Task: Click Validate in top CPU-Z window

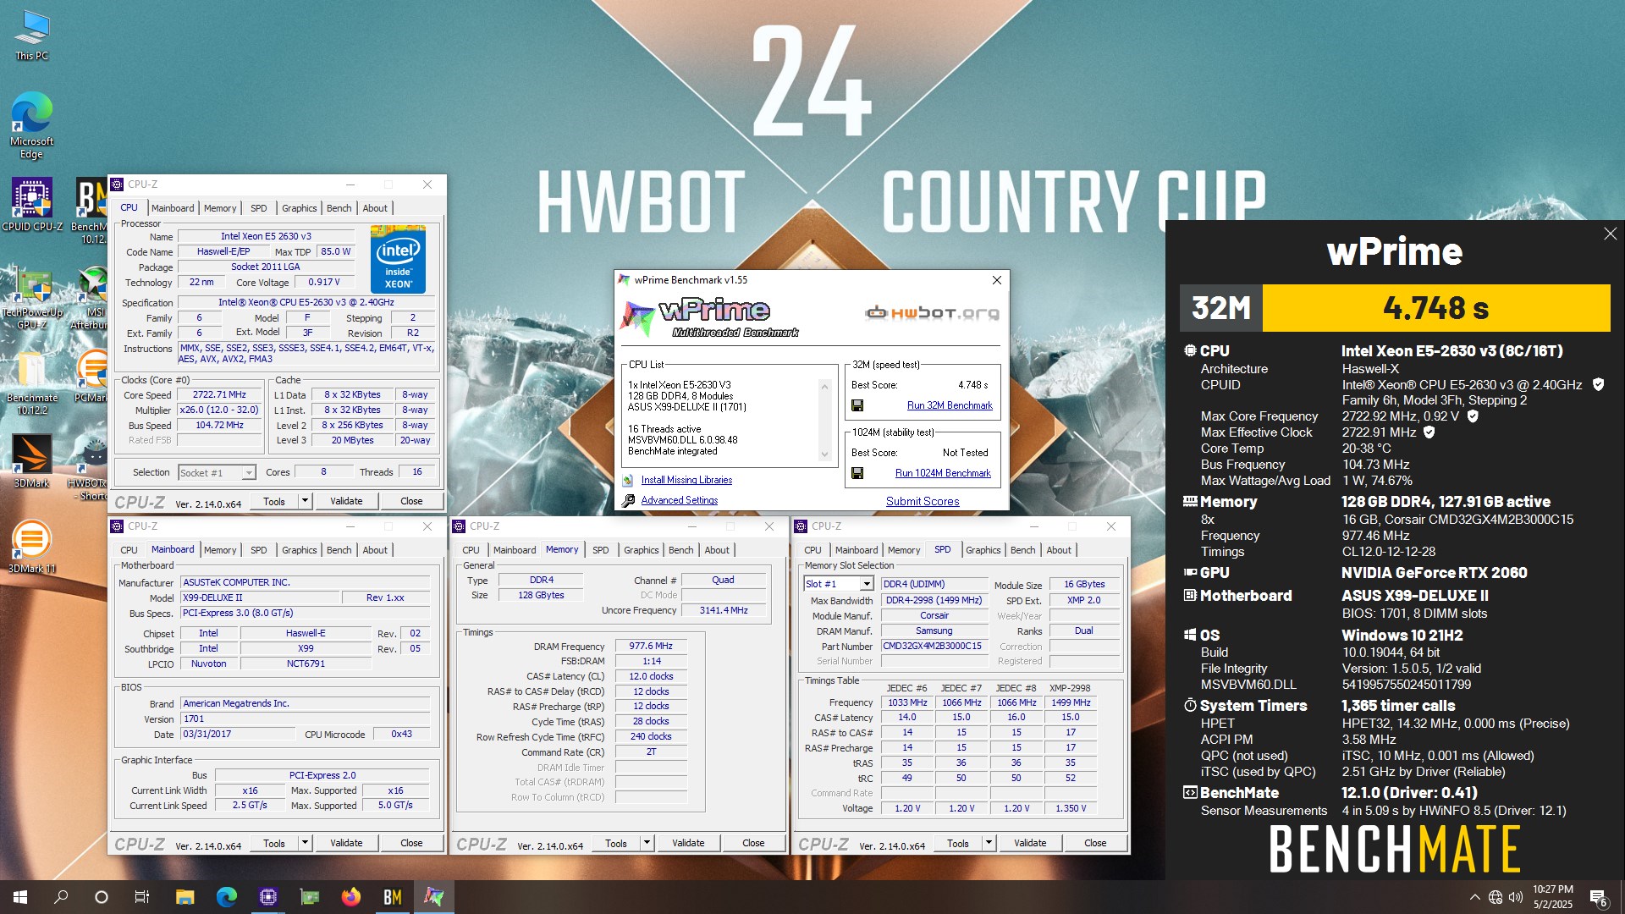Action: point(346,501)
